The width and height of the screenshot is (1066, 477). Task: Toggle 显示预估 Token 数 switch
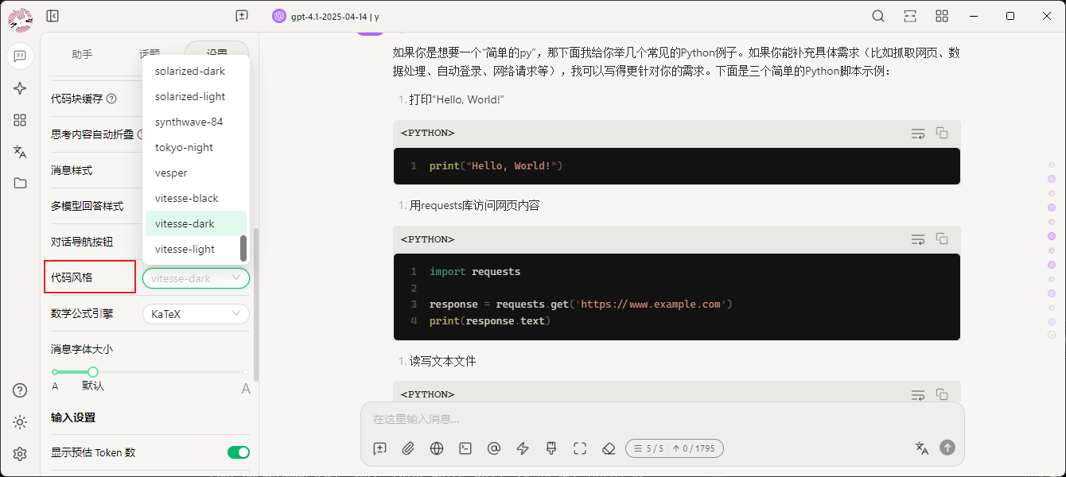(239, 452)
